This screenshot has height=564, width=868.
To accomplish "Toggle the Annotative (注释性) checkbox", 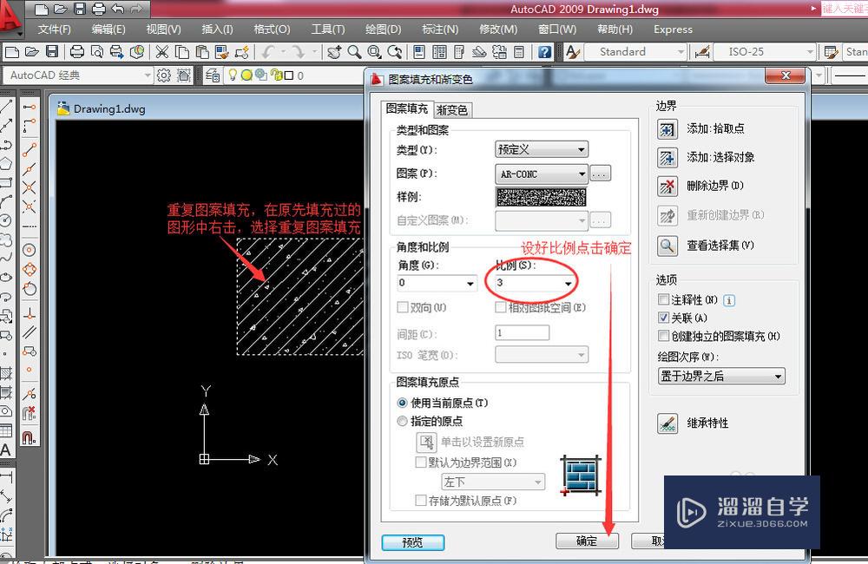I will pos(663,299).
